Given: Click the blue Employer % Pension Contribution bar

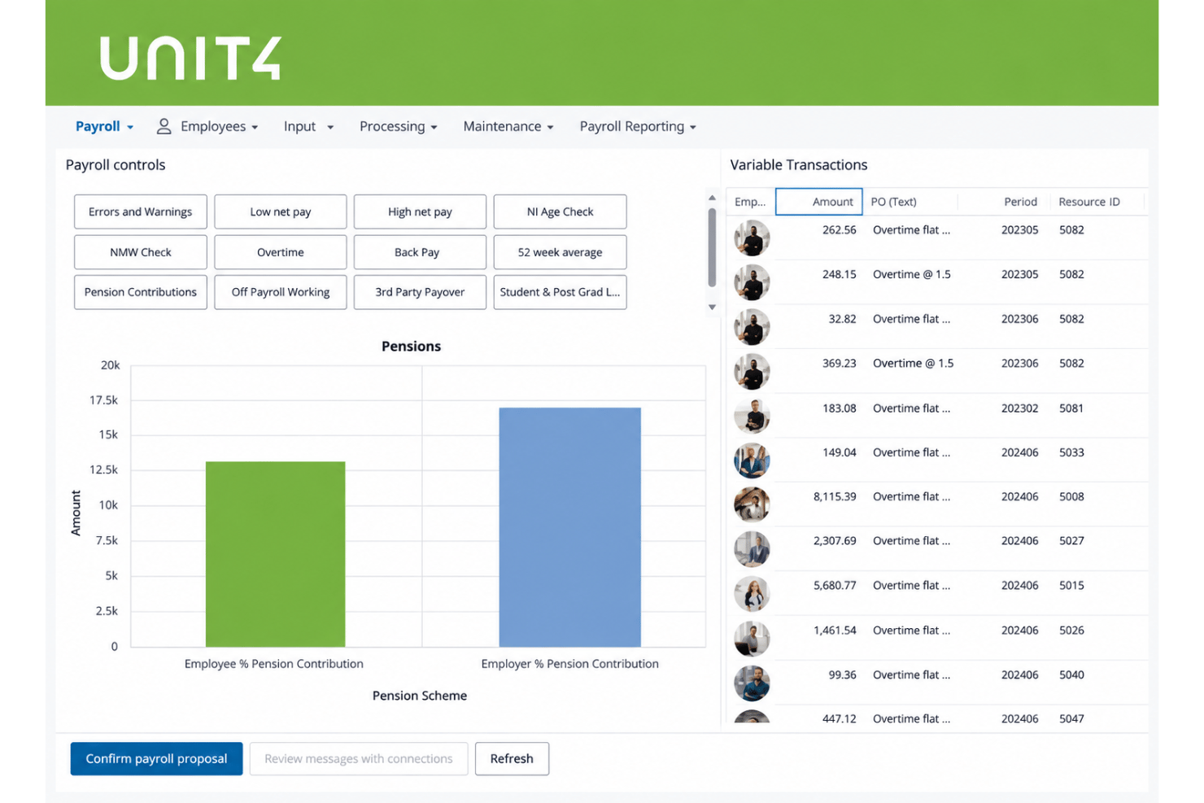Looking at the screenshot, I should (569, 527).
